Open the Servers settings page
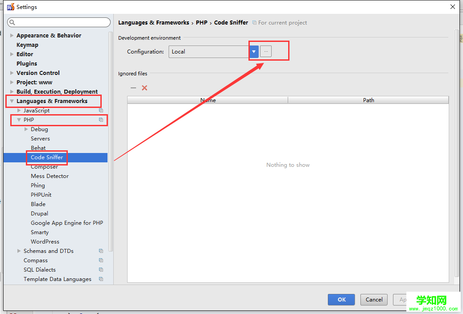This screenshot has height=314, width=463. pyautogui.click(x=41, y=139)
